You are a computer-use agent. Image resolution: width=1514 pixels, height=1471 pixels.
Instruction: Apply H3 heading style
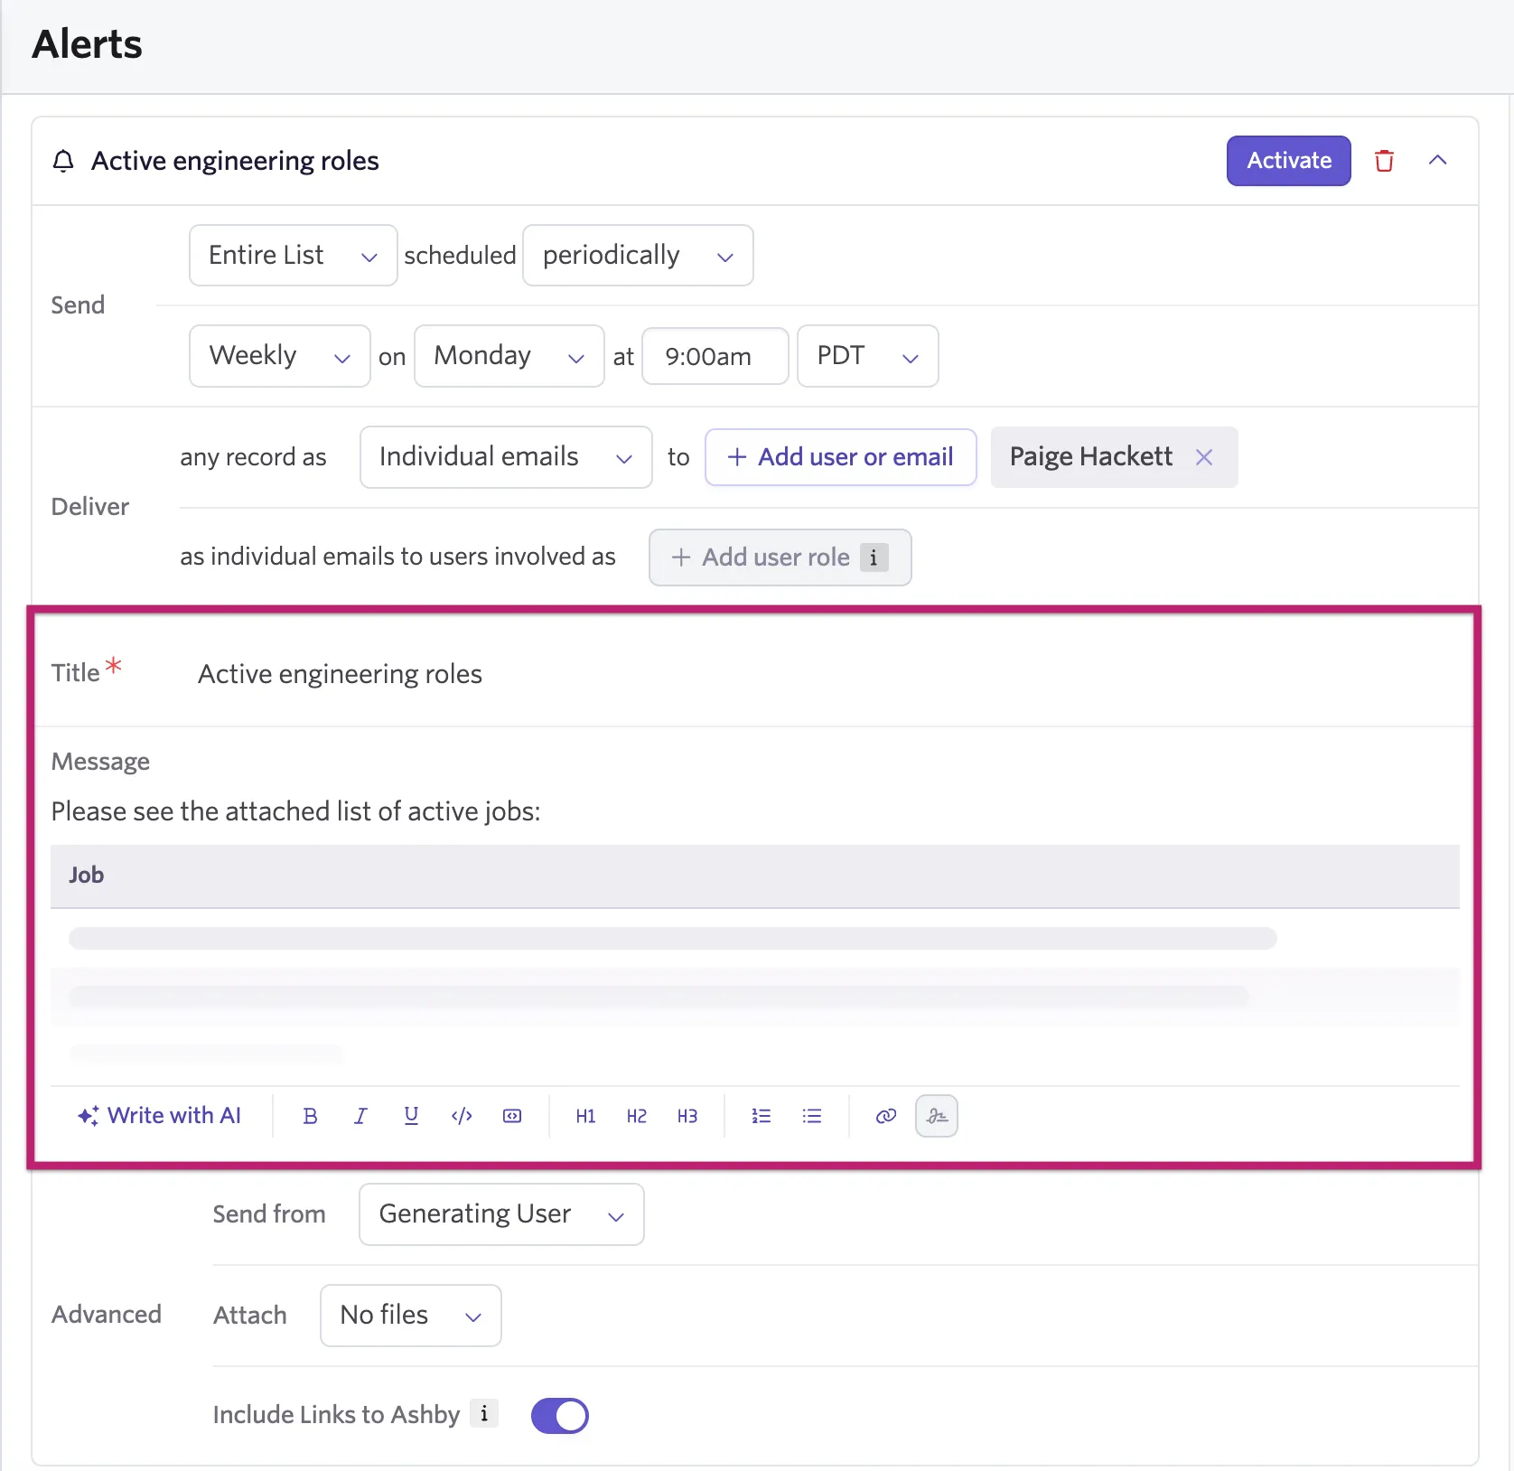click(687, 1116)
